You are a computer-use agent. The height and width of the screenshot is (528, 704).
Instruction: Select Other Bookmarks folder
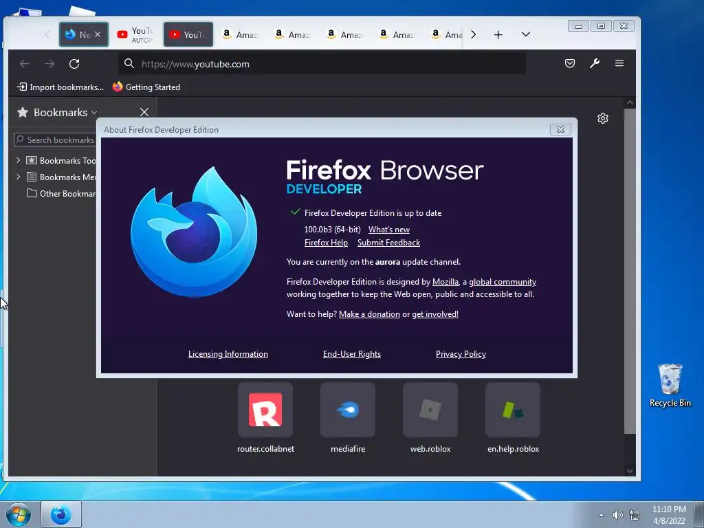tap(61, 193)
